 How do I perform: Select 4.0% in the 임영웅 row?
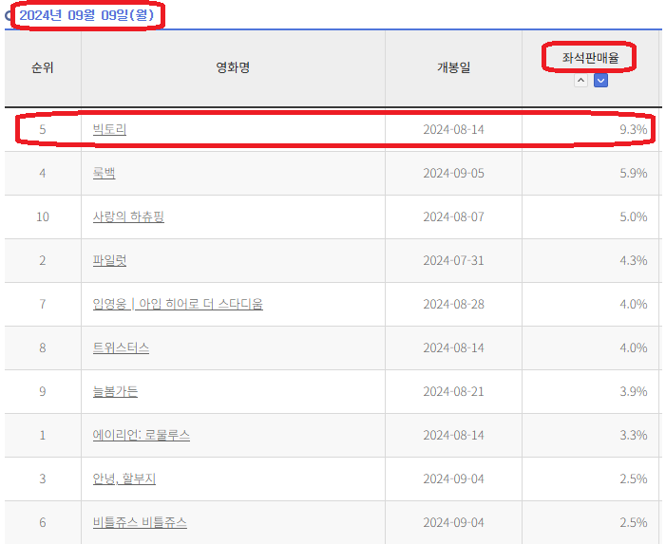pos(634,304)
